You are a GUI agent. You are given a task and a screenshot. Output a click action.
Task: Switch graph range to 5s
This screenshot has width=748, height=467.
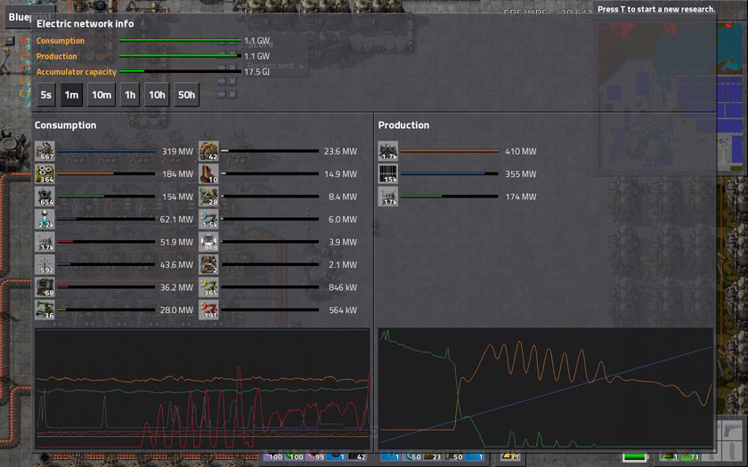[x=45, y=95]
